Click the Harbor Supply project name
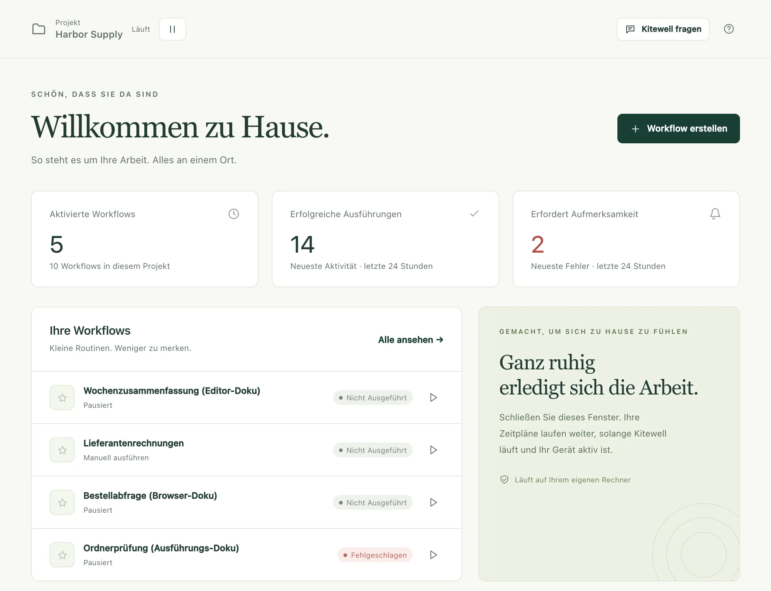Image resolution: width=771 pixels, height=591 pixels. pos(89,34)
